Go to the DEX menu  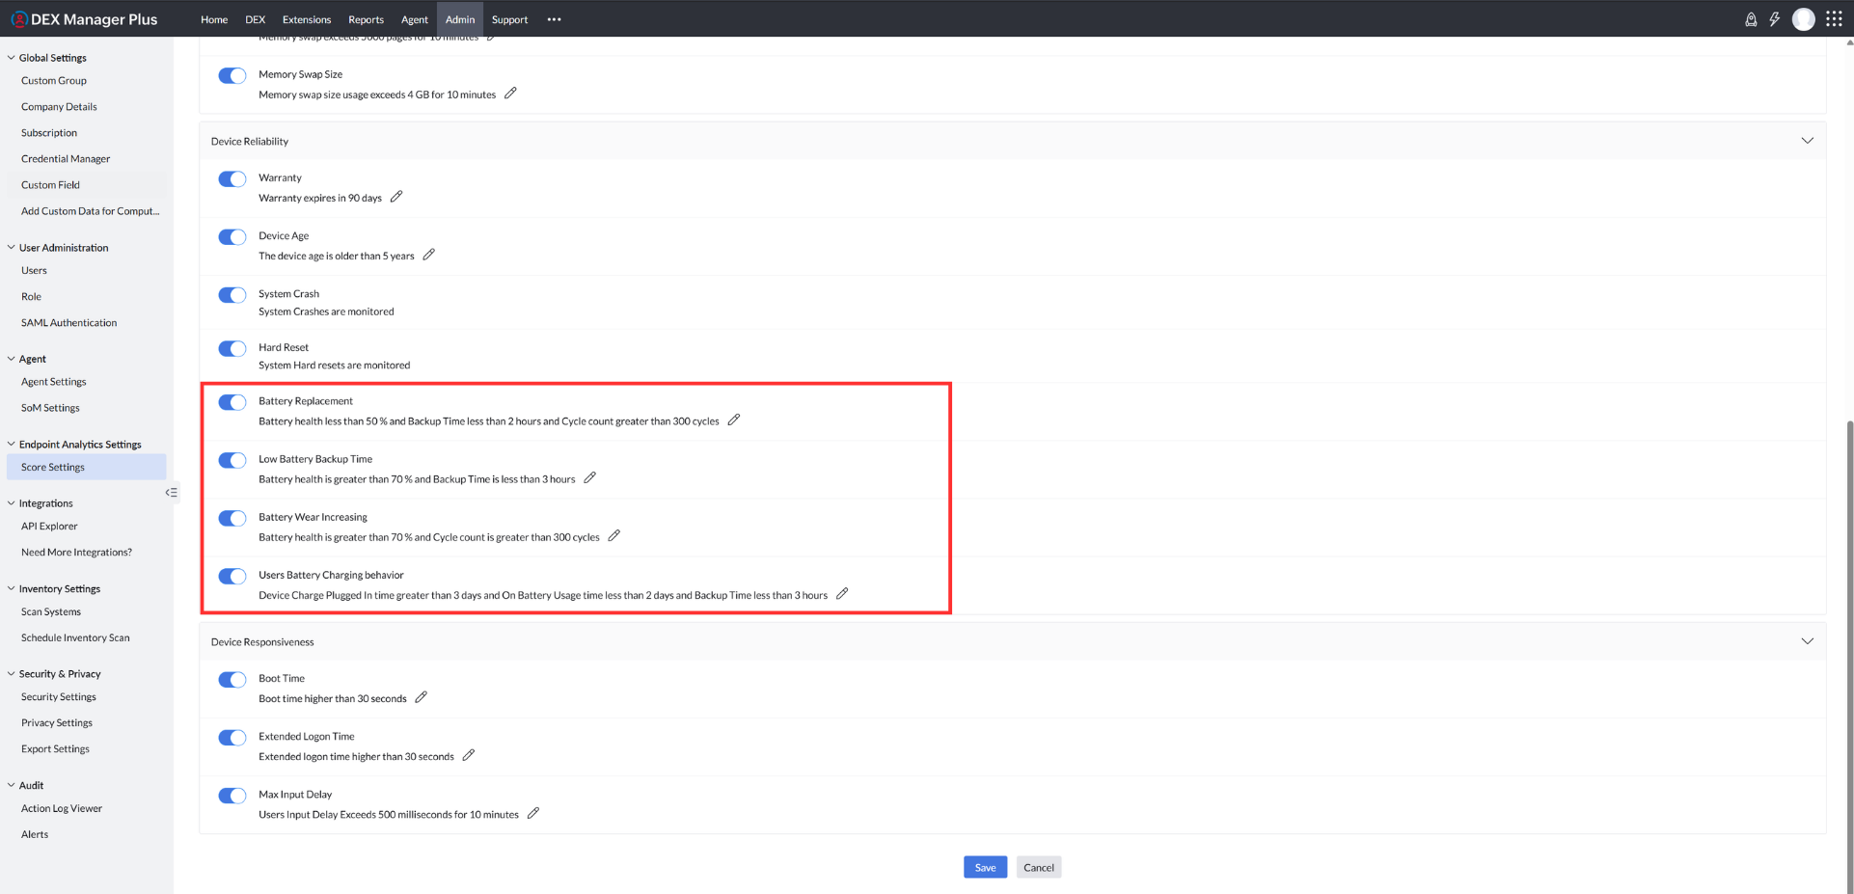[256, 19]
